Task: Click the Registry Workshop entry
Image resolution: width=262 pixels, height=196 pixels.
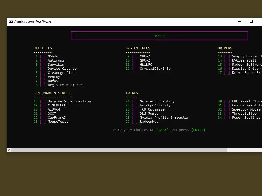Action: click(x=65, y=85)
